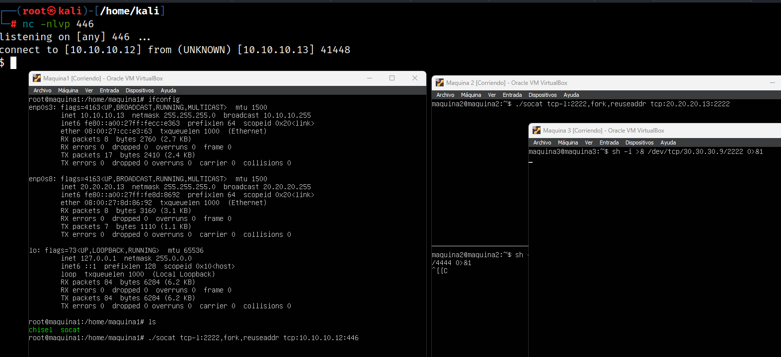Click the 'loop txqueuelen 1000 (Local Loopback)' line
This screenshot has height=357, width=781.
click(x=138, y=274)
